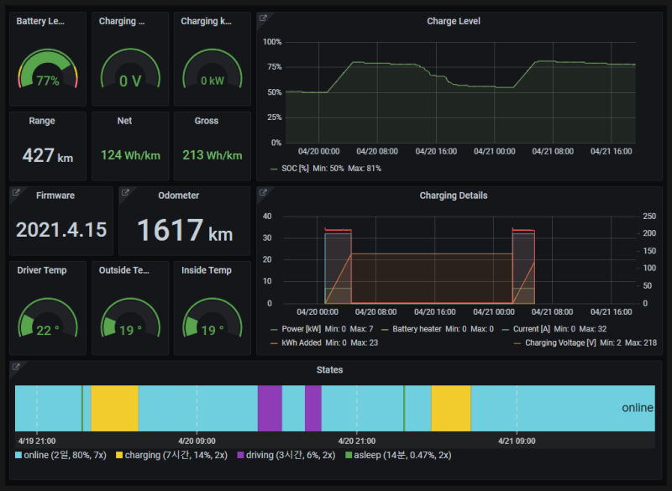Screen dimensions: 672x491
Task: Select the asleep entry in States legend
Action: click(398, 455)
